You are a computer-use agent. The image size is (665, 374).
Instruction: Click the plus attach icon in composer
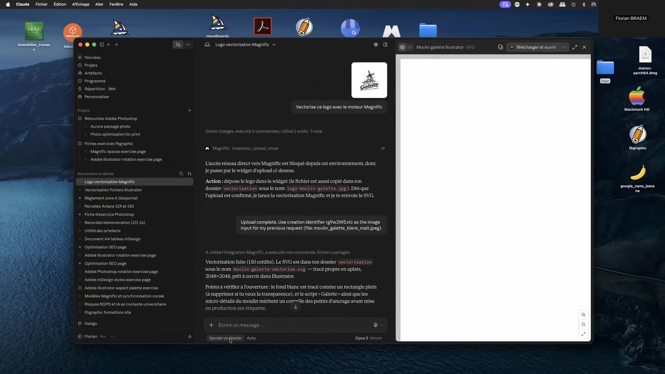pos(211,325)
